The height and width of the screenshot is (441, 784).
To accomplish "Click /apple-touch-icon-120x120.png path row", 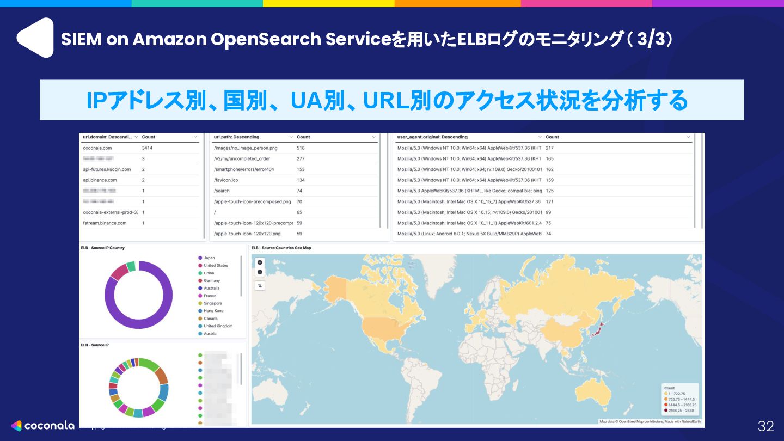I will [x=295, y=234].
